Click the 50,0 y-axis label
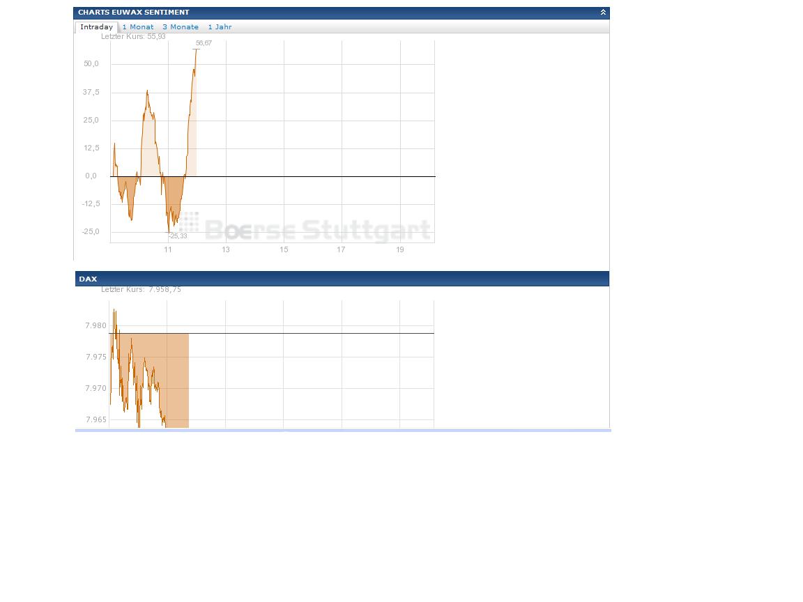The width and height of the screenshot is (803, 602). coord(91,64)
